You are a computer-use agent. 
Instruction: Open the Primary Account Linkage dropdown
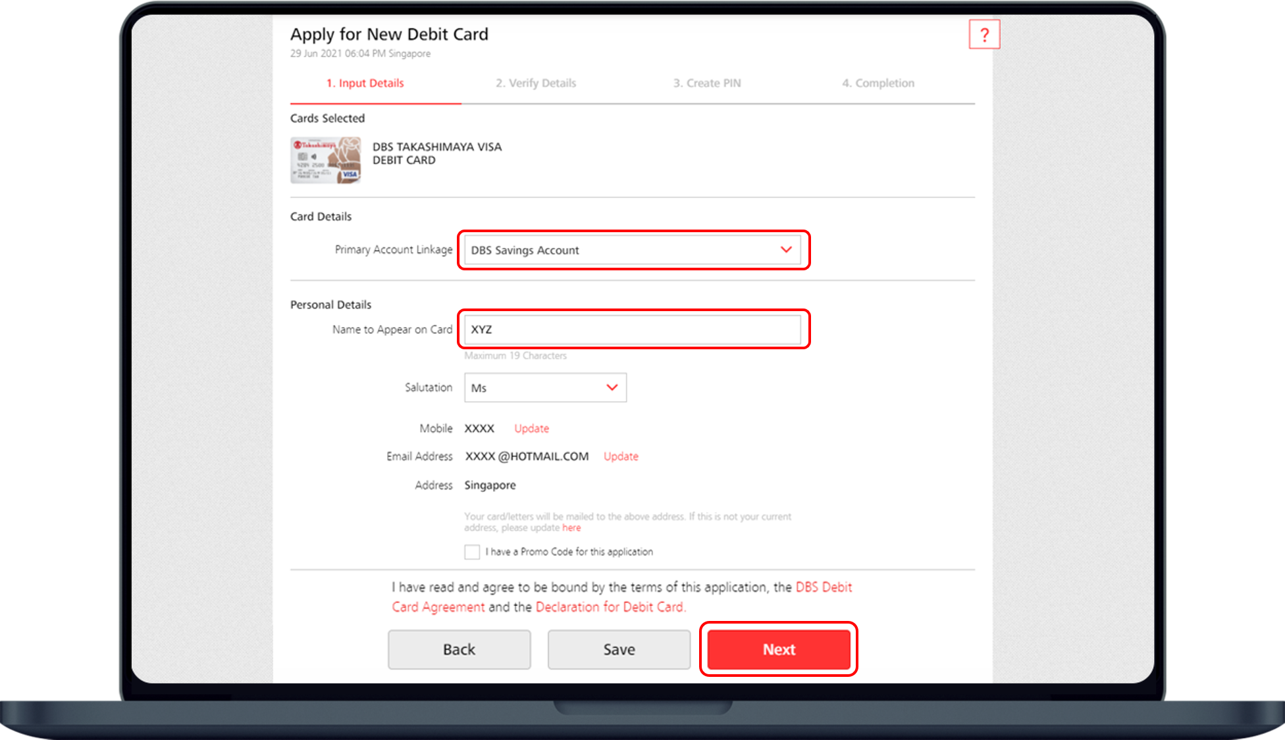click(x=785, y=250)
